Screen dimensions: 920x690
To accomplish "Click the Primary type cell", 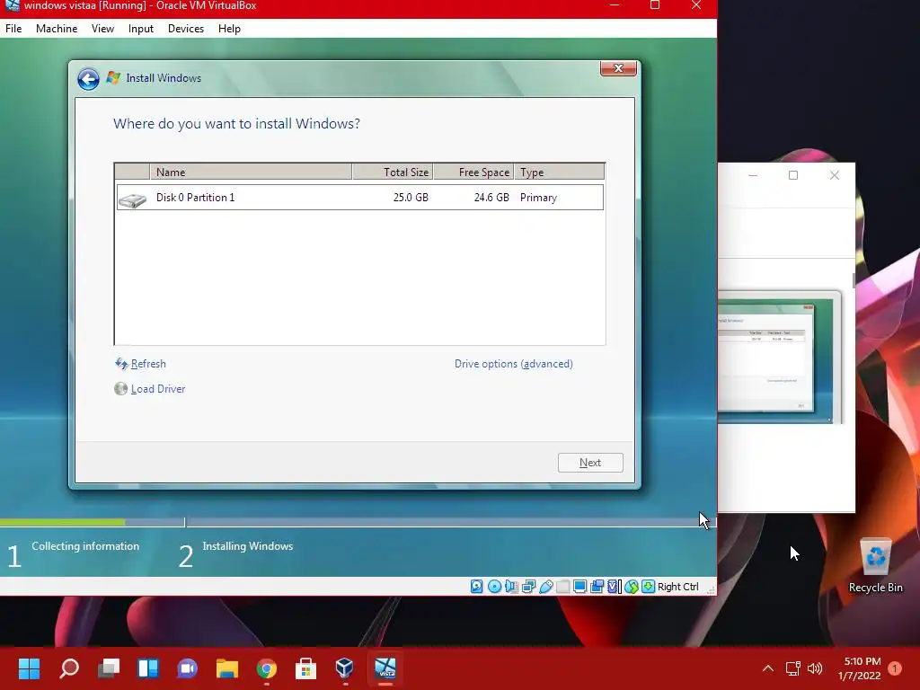I will pyautogui.click(x=539, y=198).
